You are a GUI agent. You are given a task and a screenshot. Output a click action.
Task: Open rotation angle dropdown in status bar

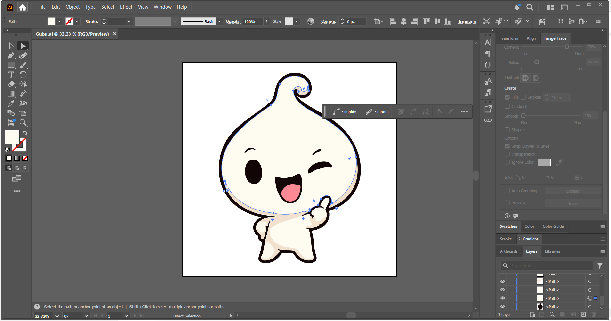[x=86, y=316]
